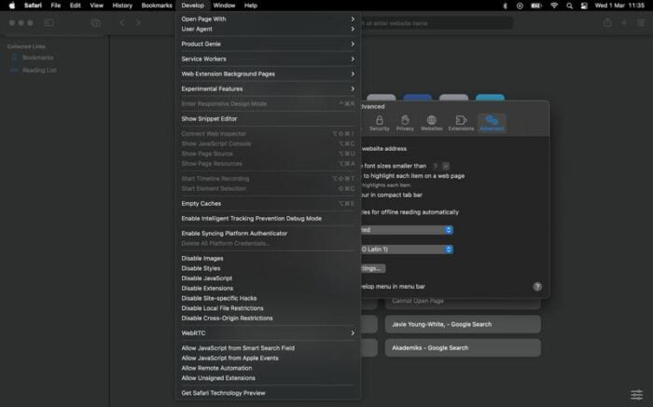Click the proxies Settings button
Viewport: 653px width, 407px height.
(372, 268)
